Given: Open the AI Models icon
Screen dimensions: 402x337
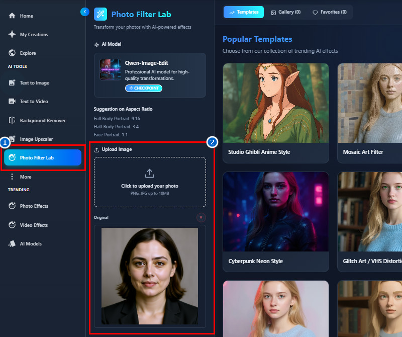Looking at the screenshot, I should (x=12, y=244).
